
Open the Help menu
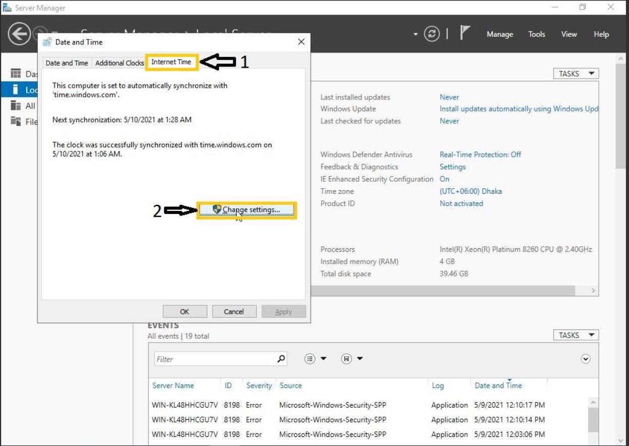click(x=601, y=34)
